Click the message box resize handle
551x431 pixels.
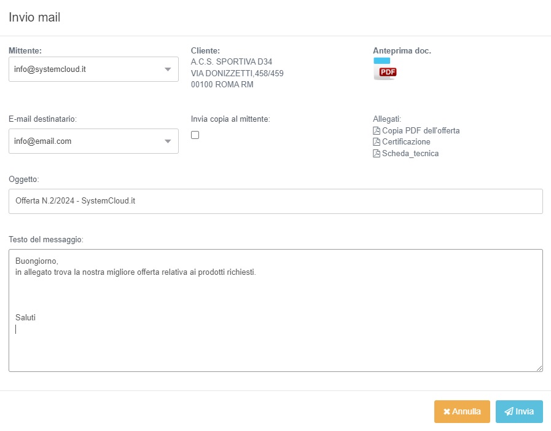[x=539, y=368]
